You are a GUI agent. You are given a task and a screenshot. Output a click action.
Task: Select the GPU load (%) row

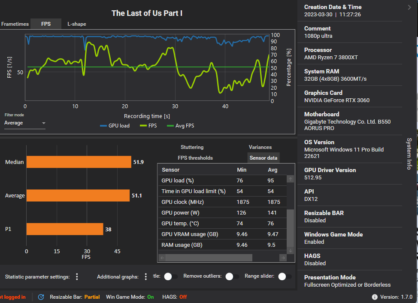[222, 180]
